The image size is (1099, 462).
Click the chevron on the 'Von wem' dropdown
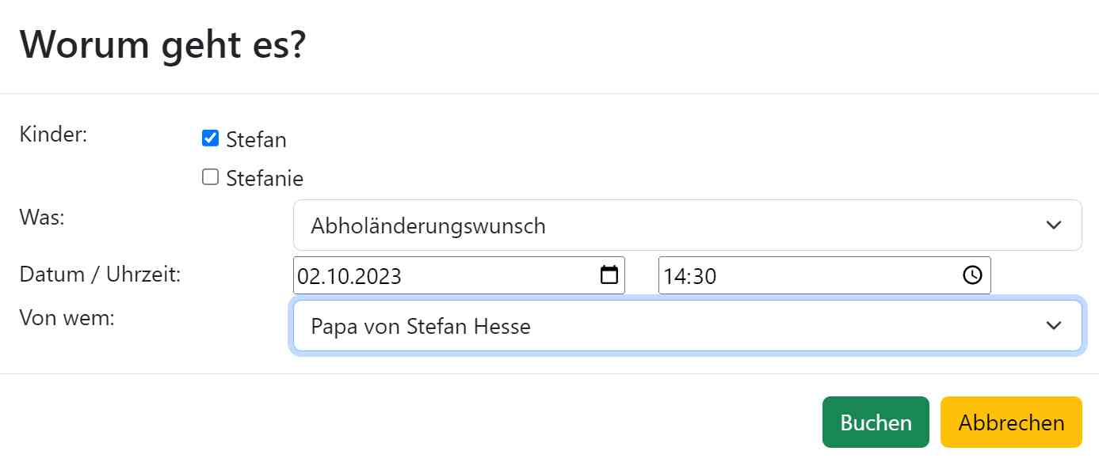[1054, 325]
